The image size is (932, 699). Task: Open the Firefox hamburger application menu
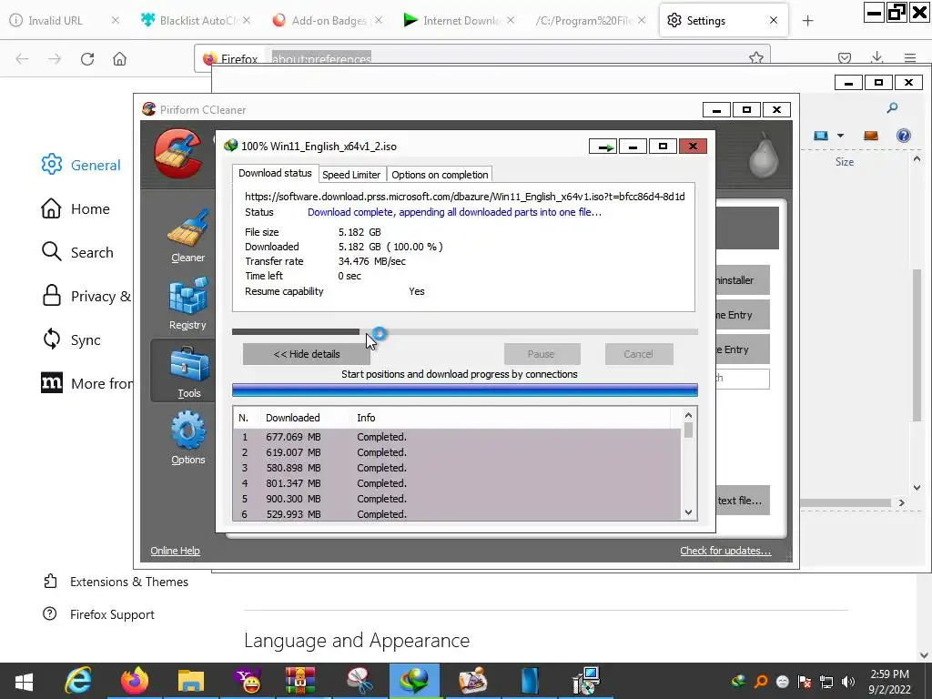coord(910,58)
